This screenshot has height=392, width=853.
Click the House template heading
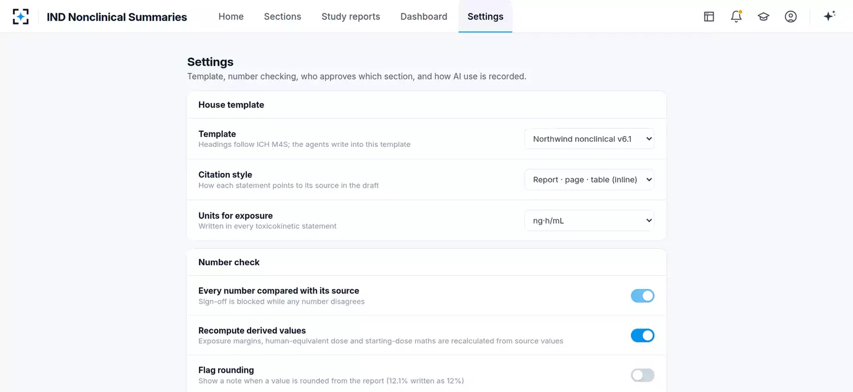231,105
